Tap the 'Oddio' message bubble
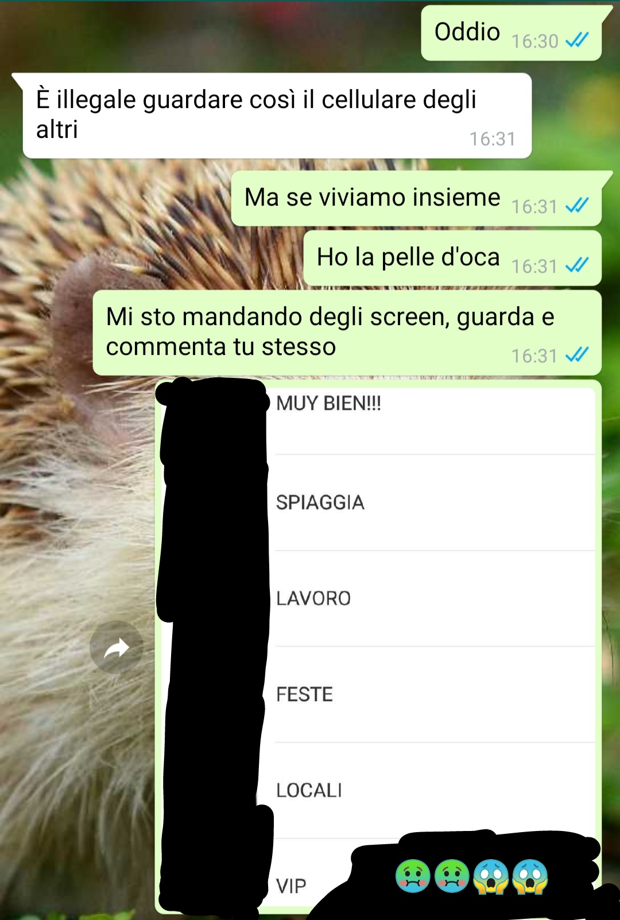The image size is (620, 920). pyautogui.click(x=511, y=33)
